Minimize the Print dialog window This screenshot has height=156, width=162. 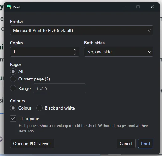coord(124,7)
